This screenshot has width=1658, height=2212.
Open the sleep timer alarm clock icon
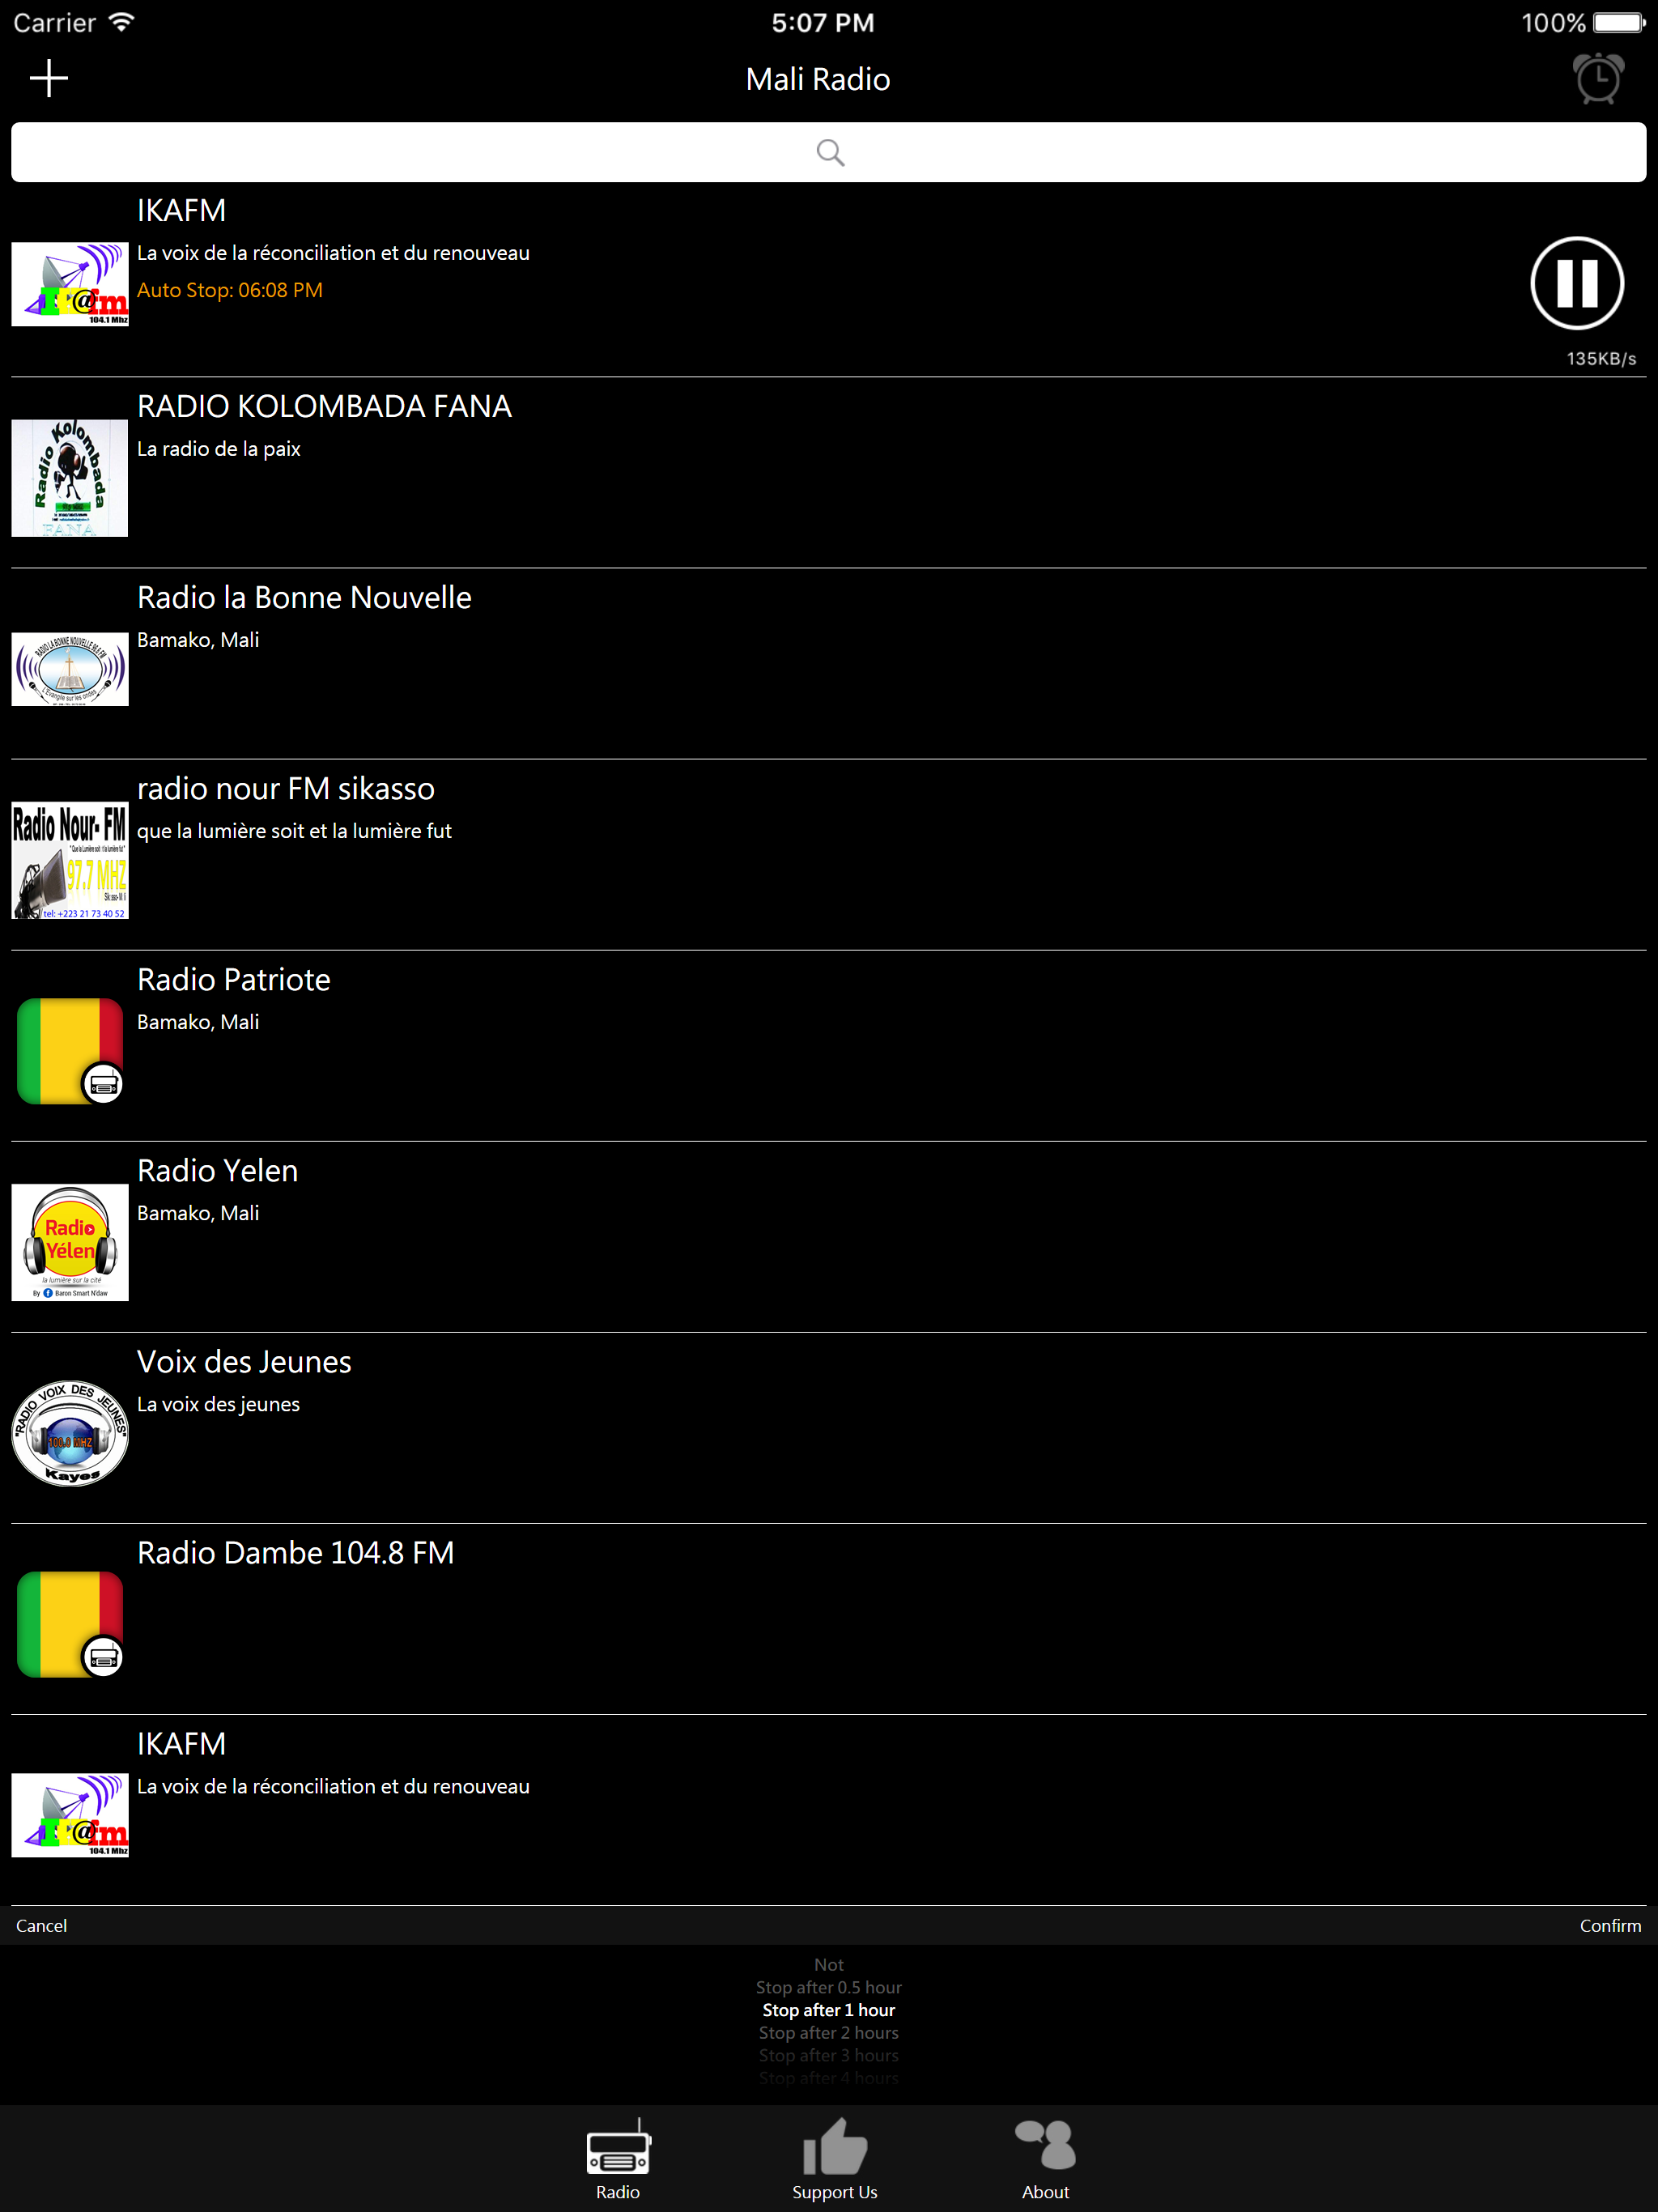click(1598, 79)
